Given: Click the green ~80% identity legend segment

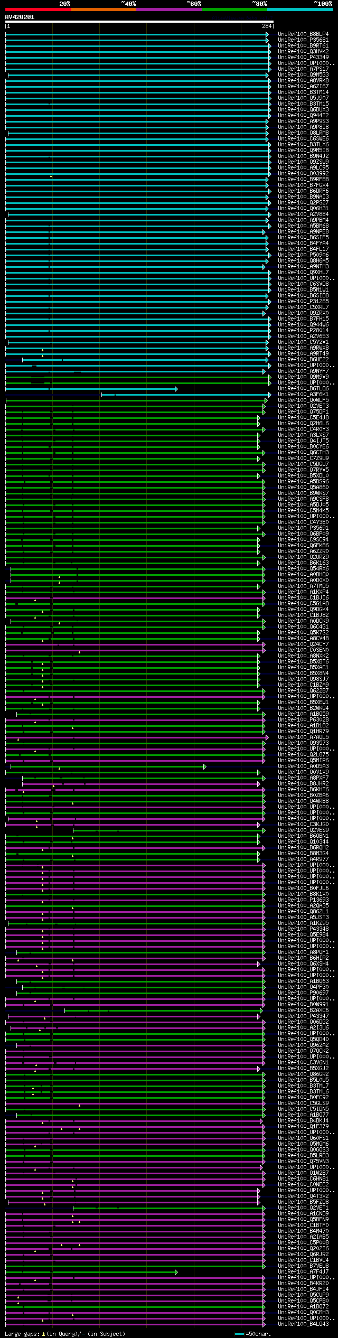Looking at the screenshot, I should click(x=234, y=10).
